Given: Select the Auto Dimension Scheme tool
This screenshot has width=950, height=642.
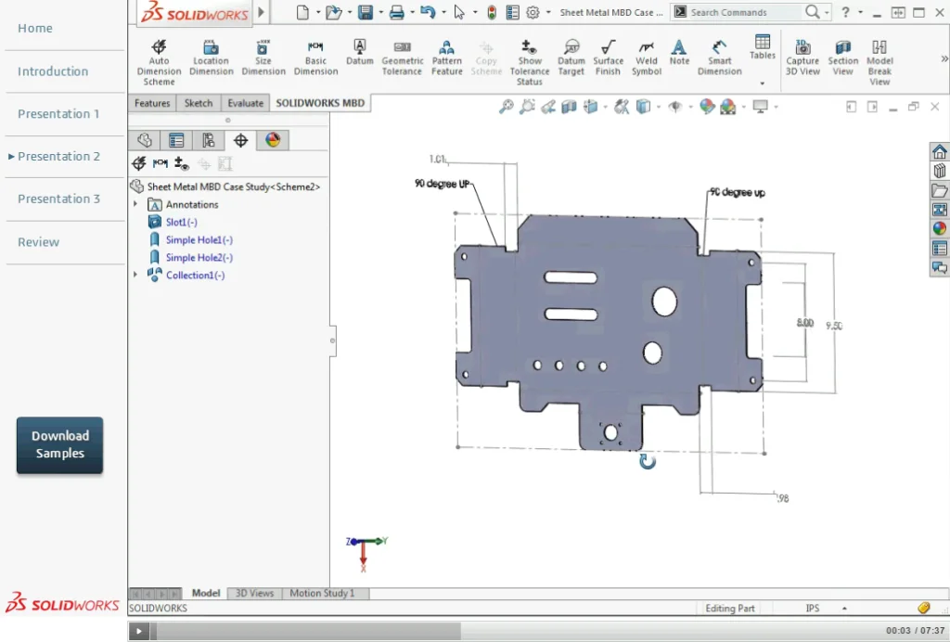Looking at the screenshot, I should (158, 58).
